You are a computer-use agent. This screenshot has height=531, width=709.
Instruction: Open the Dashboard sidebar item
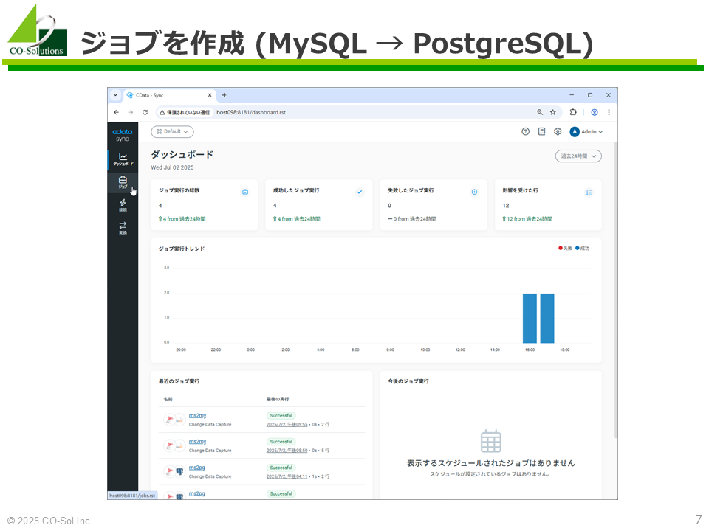[123, 159]
